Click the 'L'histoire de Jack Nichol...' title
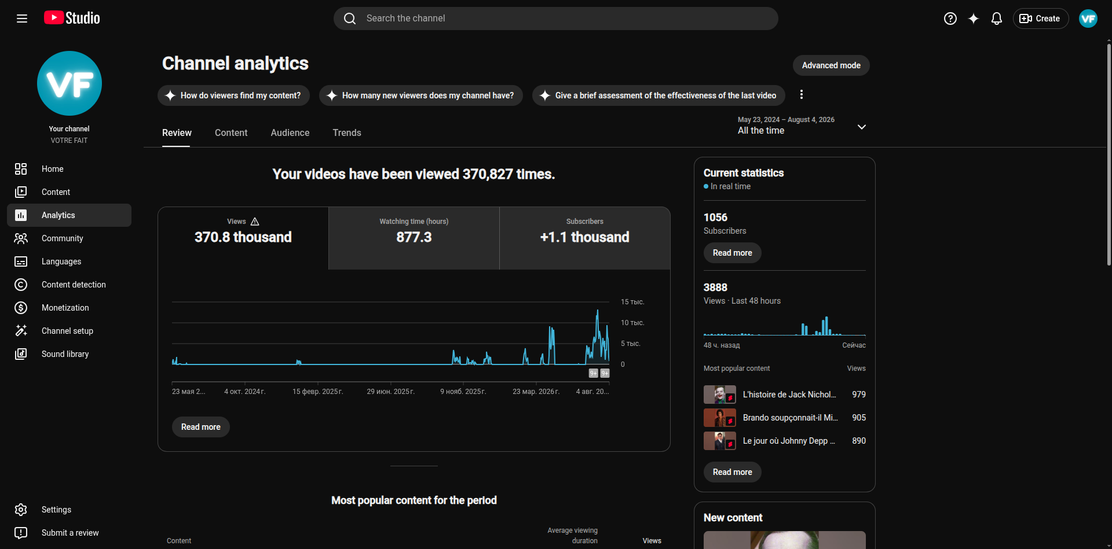 point(789,395)
